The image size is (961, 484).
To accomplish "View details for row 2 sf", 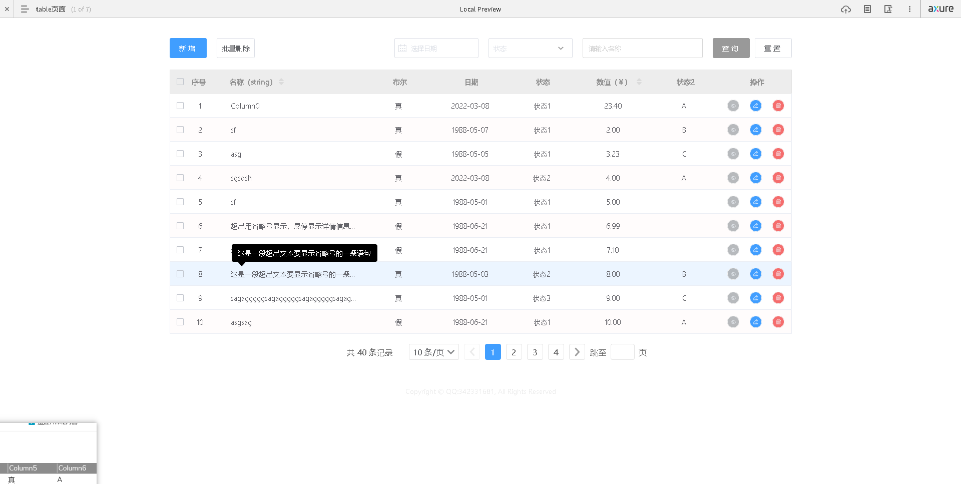I will click(733, 130).
